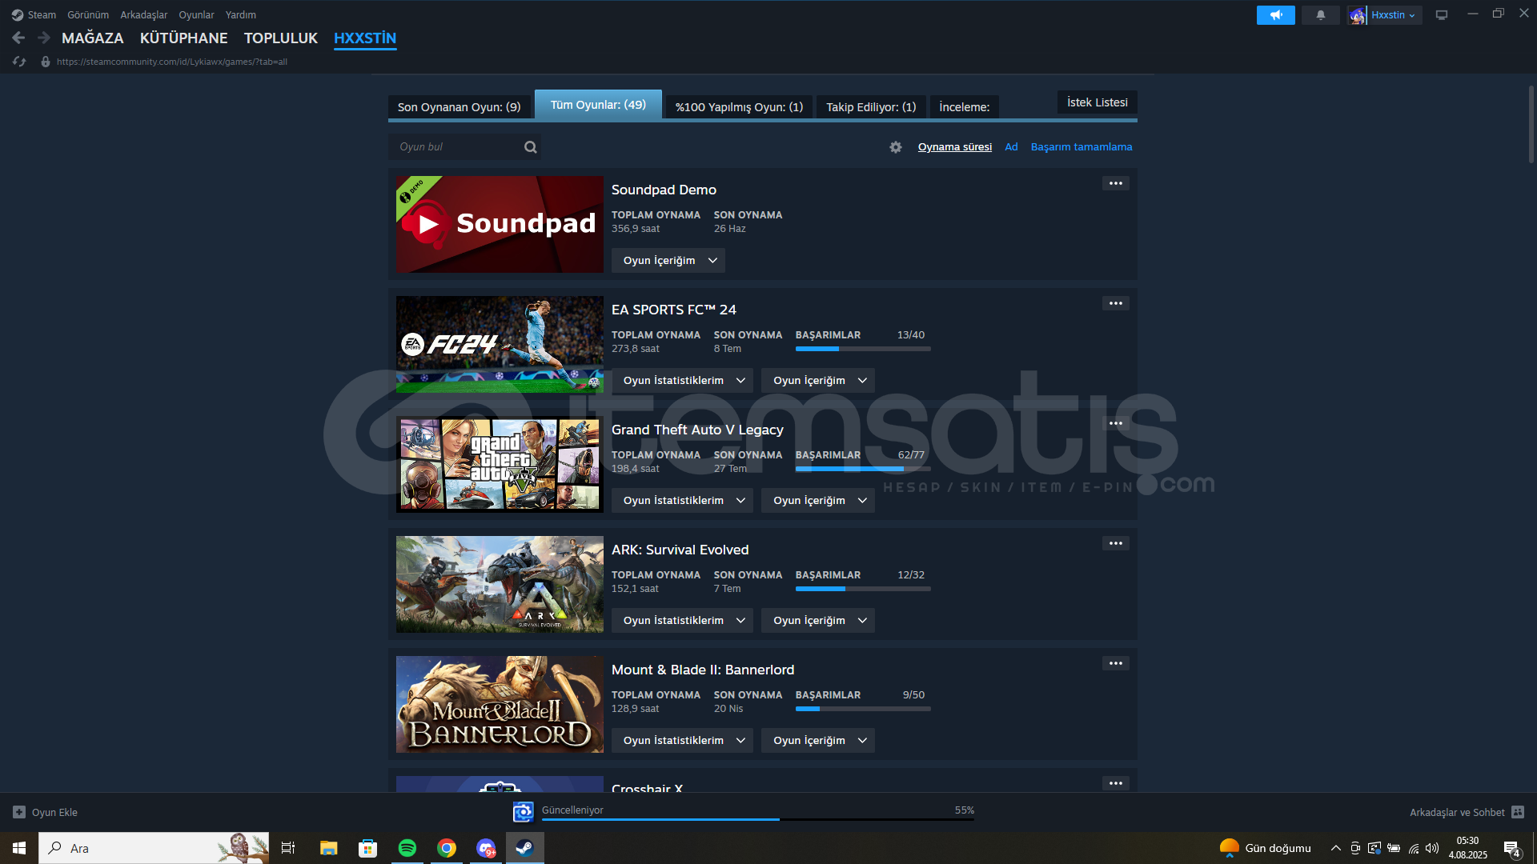Switch to Son Oynanan Oyun tab

point(459,107)
